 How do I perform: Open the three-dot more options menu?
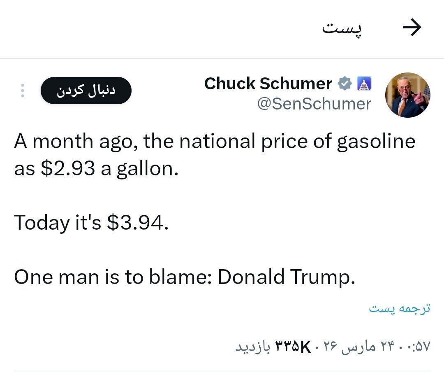23,91
